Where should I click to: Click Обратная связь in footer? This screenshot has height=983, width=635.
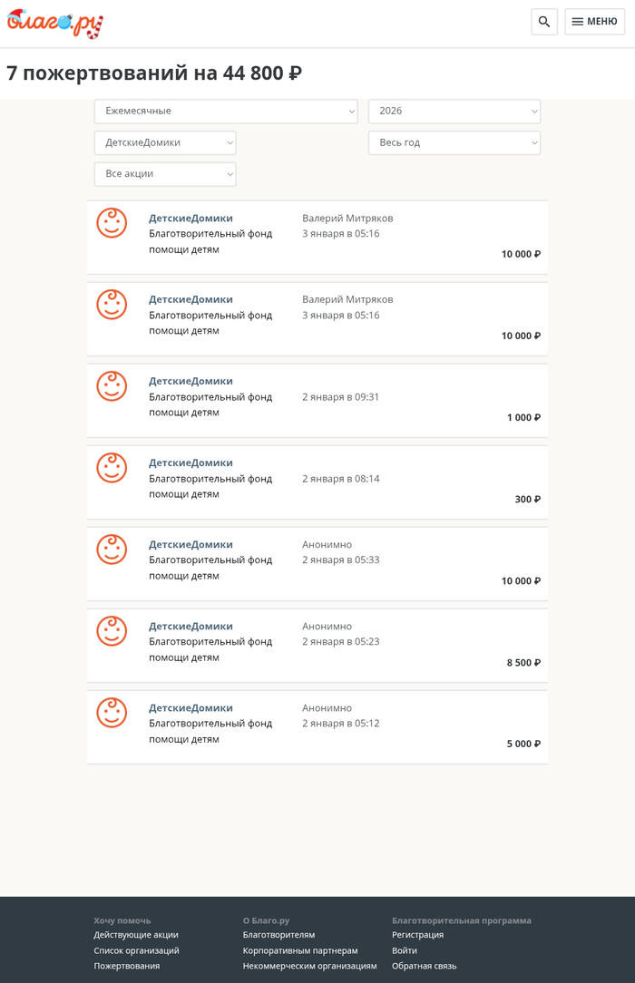click(424, 966)
